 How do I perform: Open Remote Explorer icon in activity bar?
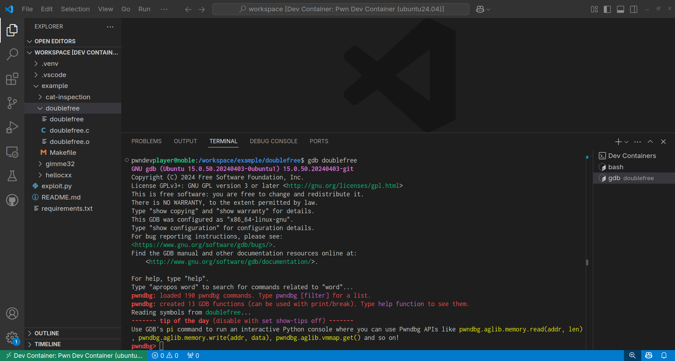(12, 152)
